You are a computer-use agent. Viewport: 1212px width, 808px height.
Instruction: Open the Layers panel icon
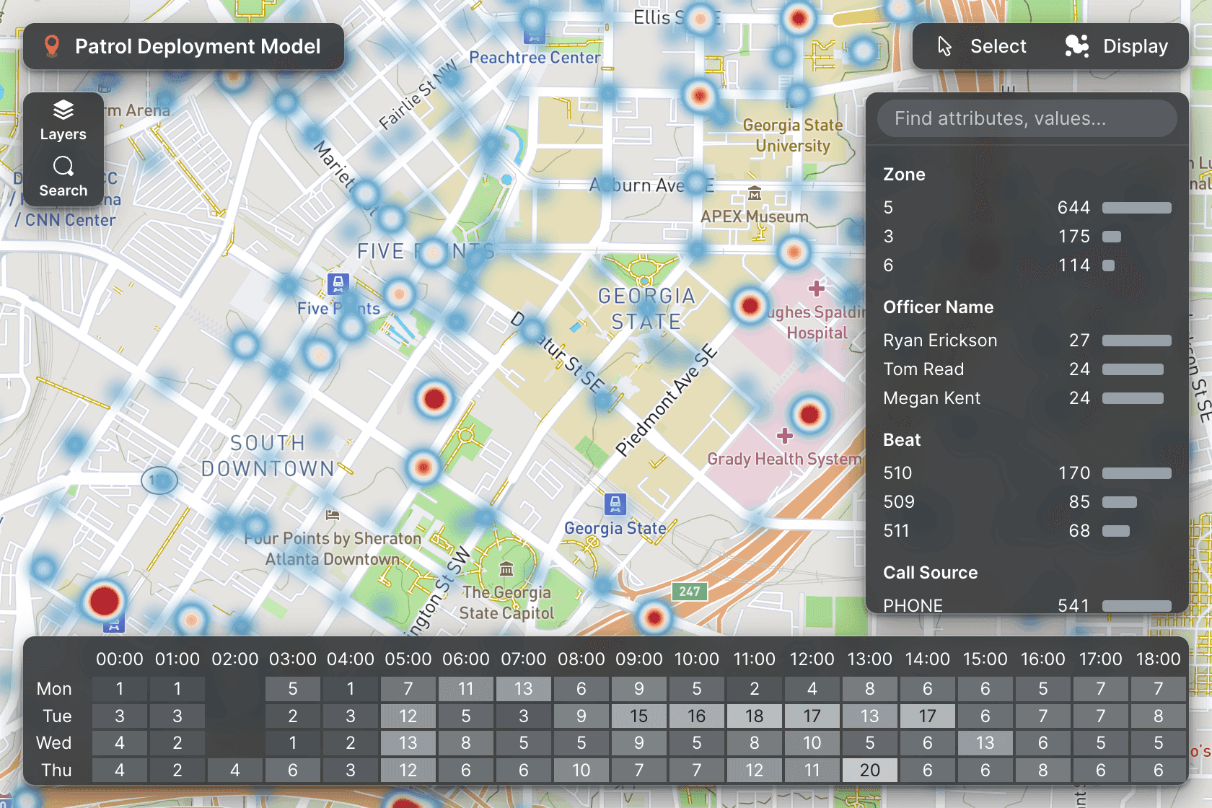click(63, 110)
